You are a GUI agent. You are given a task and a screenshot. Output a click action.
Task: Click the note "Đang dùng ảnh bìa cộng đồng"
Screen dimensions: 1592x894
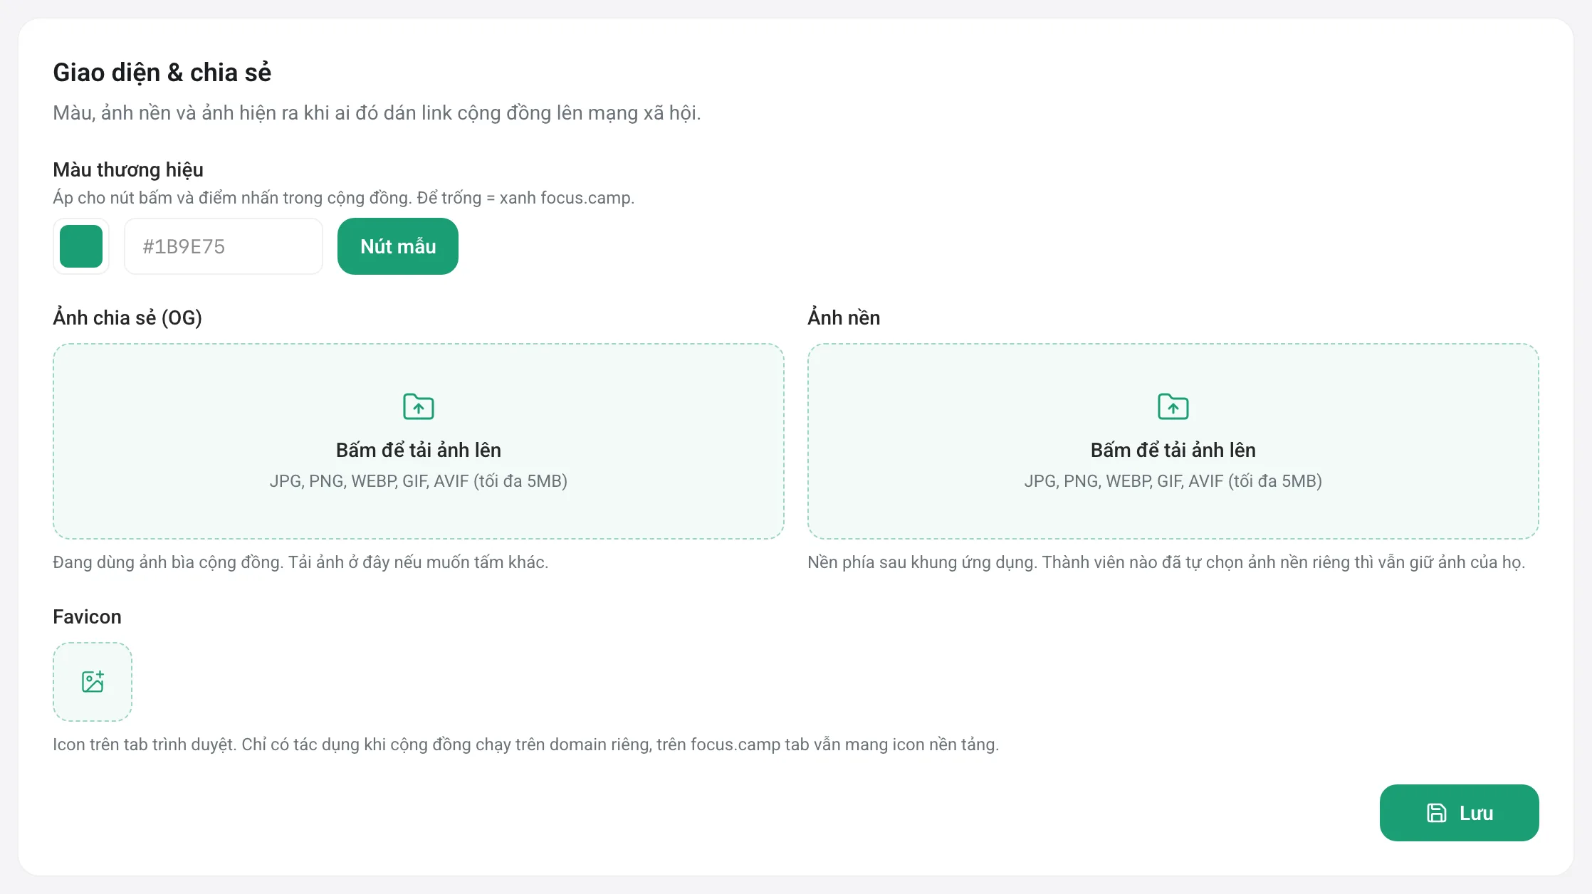300,562
